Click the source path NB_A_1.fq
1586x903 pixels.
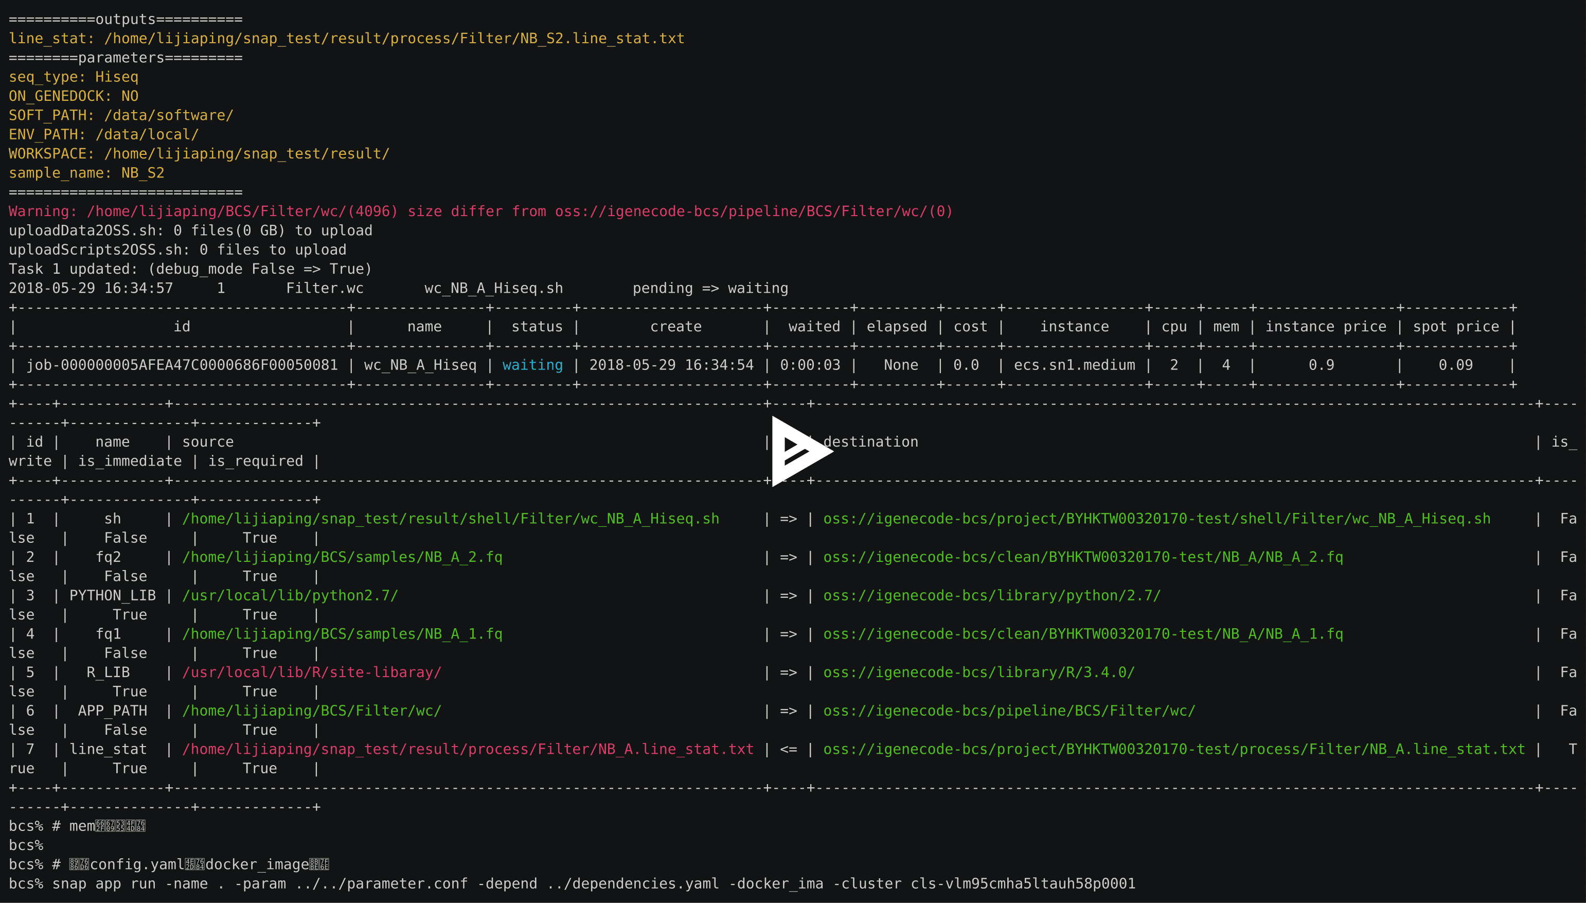point(342,634)
